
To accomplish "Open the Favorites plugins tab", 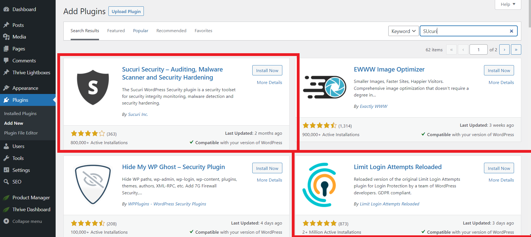I will (x=203, y=30).
